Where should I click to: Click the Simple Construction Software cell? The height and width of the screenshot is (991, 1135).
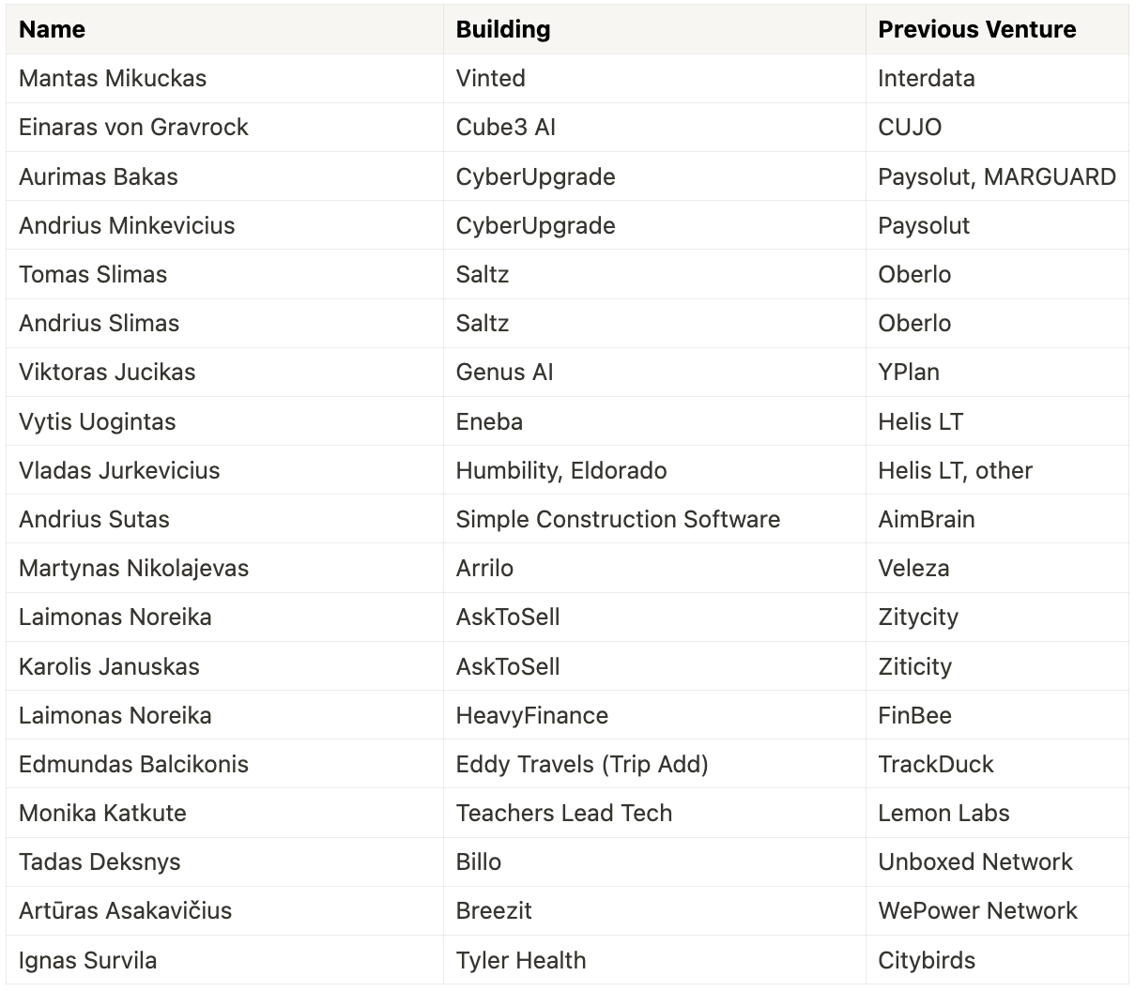pos(654,519)
